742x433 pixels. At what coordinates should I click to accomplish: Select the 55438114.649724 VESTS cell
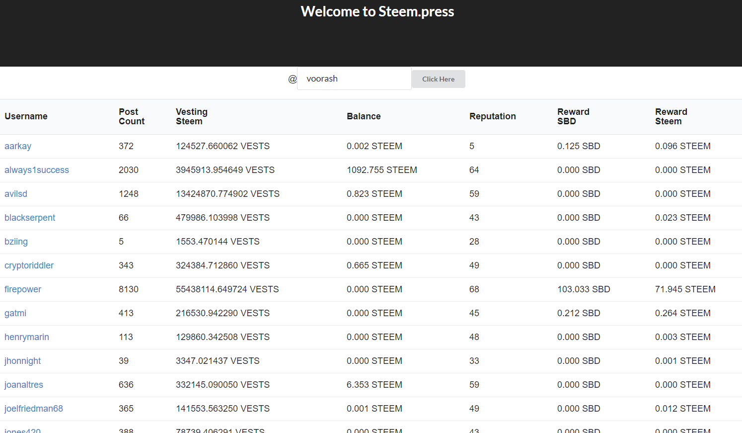pyautogui.click(x=227, y=289)
